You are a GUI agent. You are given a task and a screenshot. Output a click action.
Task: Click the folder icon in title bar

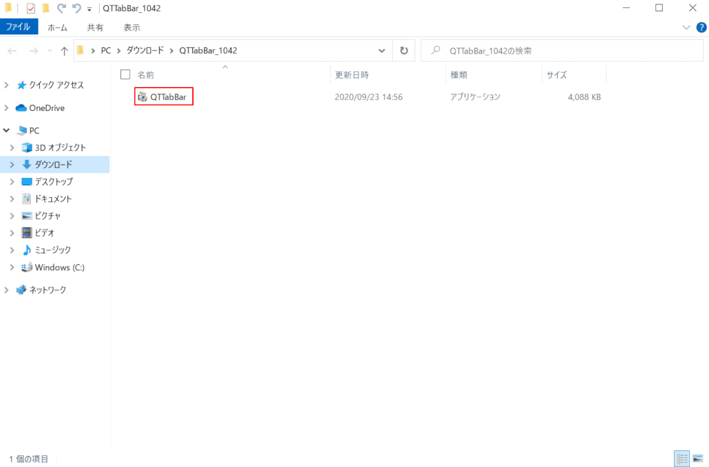pos(8,8)
